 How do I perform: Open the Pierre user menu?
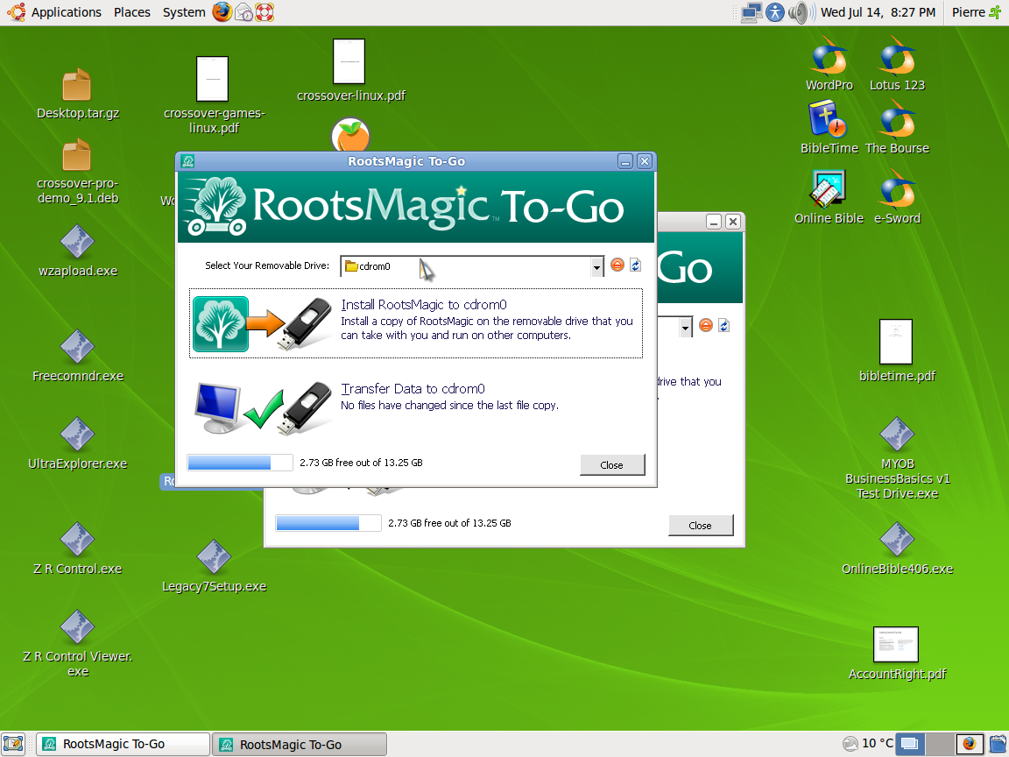tap(977, 12)
